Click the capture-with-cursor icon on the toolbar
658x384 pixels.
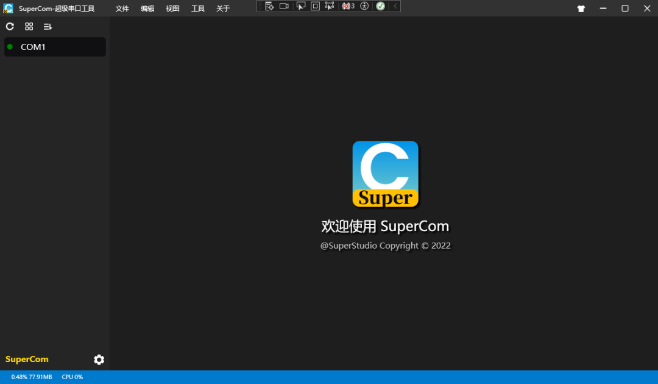(x=330, y=5)
